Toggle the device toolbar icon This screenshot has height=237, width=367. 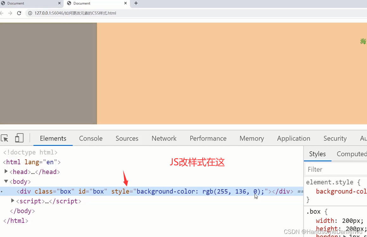[19, 138]
